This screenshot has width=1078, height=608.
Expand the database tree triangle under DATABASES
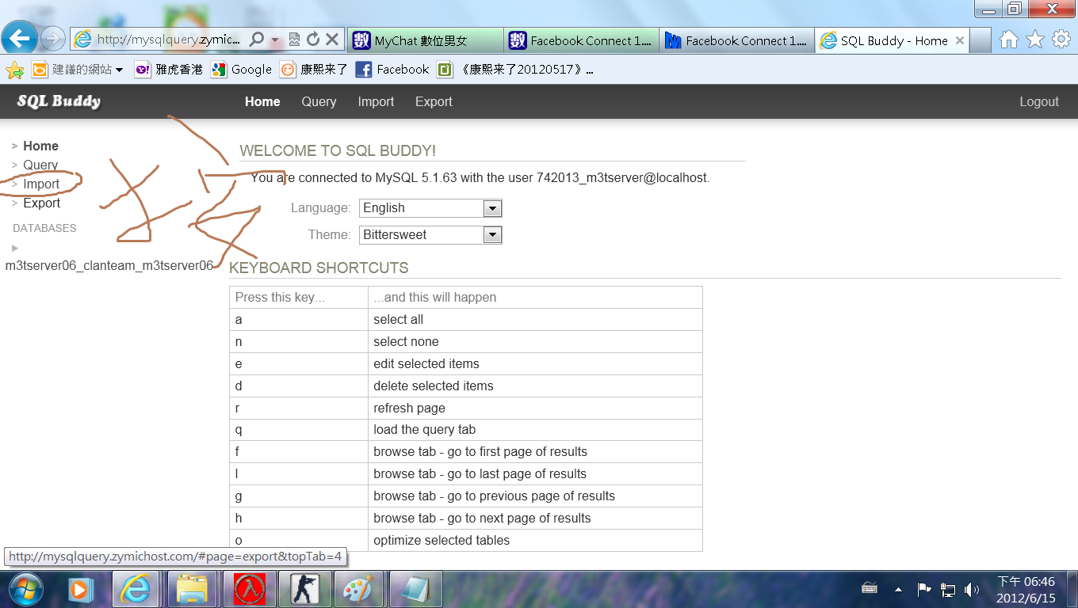point(15,248)
